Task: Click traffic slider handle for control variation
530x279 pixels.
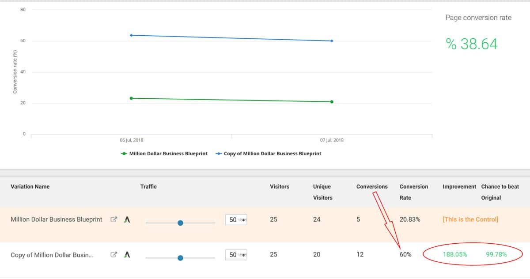Action: (180, 223)
